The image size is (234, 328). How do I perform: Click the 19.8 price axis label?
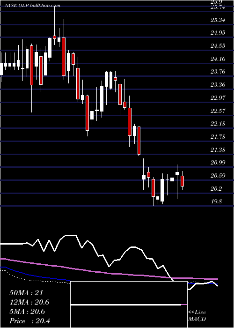click(216, 201)
